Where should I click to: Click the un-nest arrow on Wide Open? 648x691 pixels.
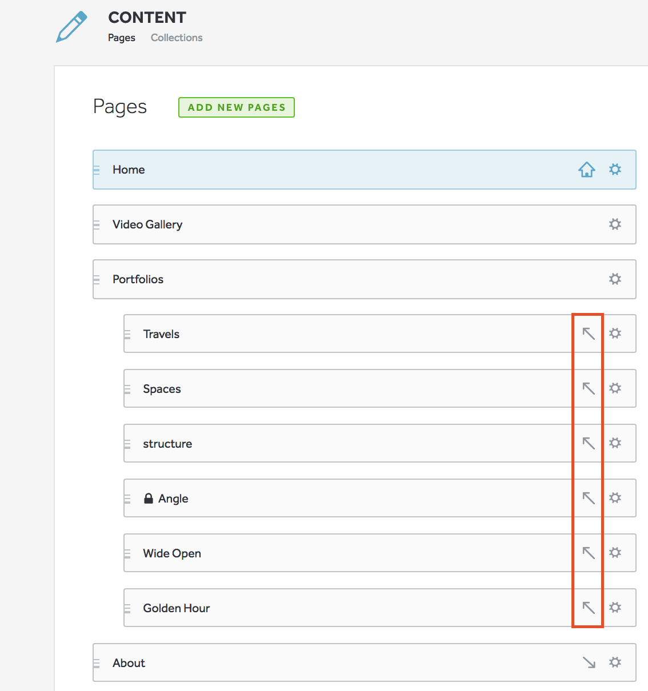pos(589,553)
